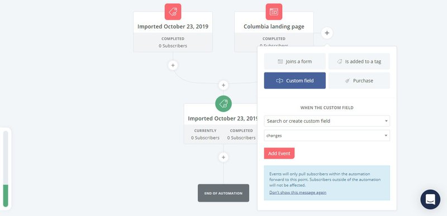447x216 pixels.
Task: Select the Joins a form event type
Action: (295, 61)
